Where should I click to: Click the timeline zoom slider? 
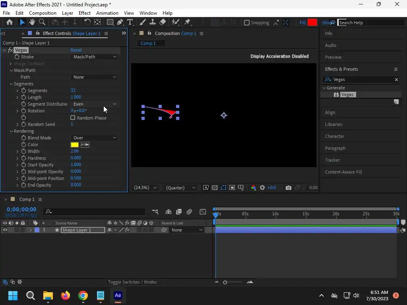(225, 282)
